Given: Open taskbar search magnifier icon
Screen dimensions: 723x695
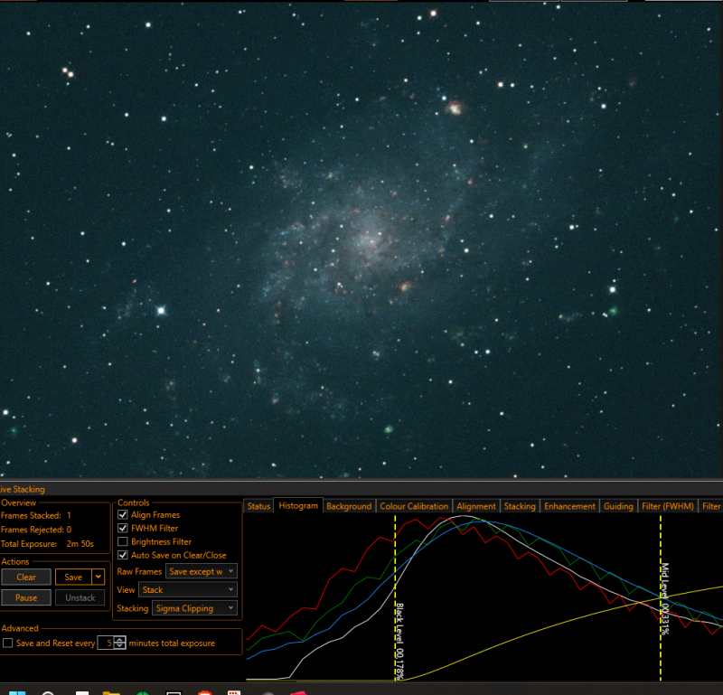Looking at the screenshot, I should (x=49, y=692).
